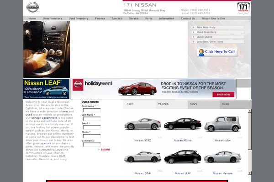Open the Nissan 370Z text link
The height and width of the screenshot is (182, 274).
click(x=142, y=141)
